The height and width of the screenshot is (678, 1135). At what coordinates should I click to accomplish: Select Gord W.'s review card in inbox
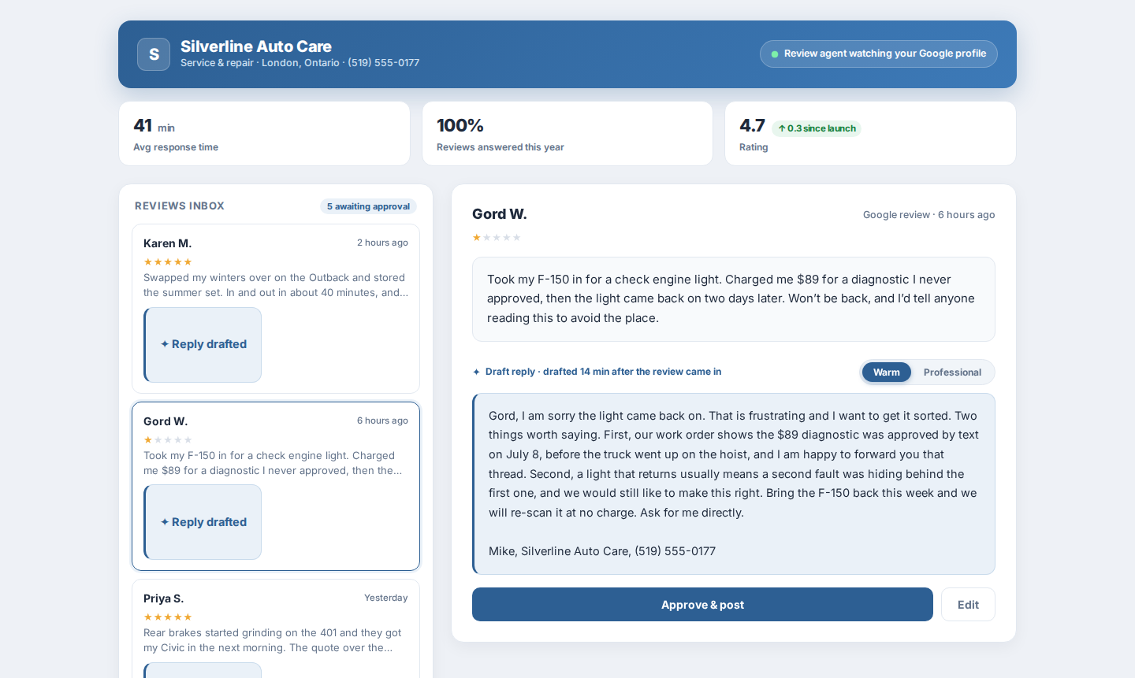[276, 486]
